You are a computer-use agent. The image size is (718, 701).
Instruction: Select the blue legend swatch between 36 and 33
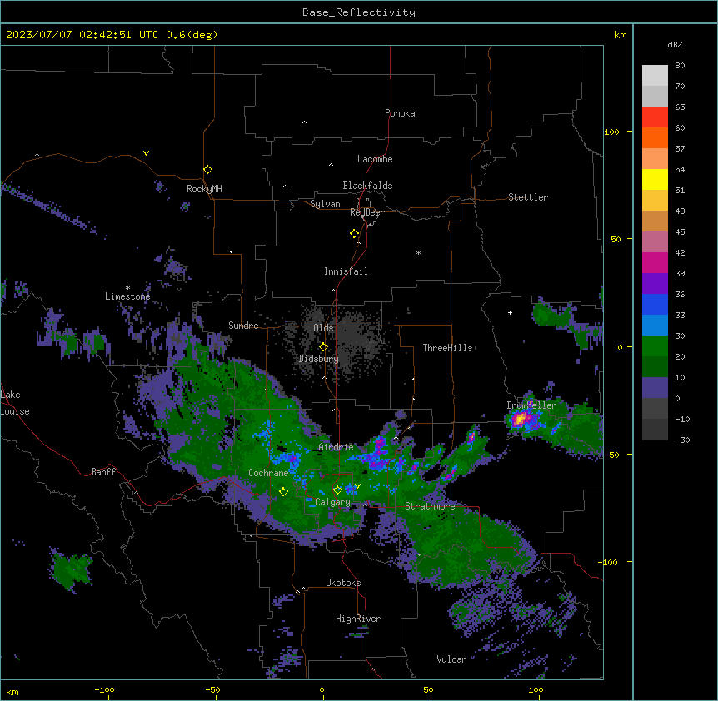(x=655, y=304)
